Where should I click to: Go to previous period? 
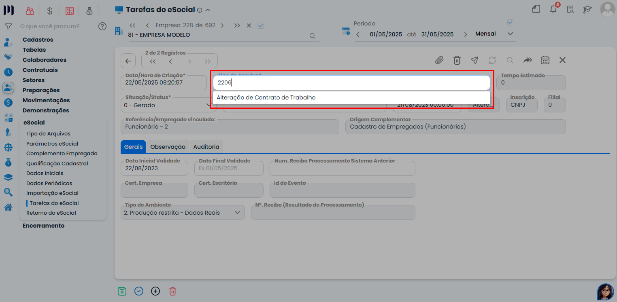[x=357, y=34]
